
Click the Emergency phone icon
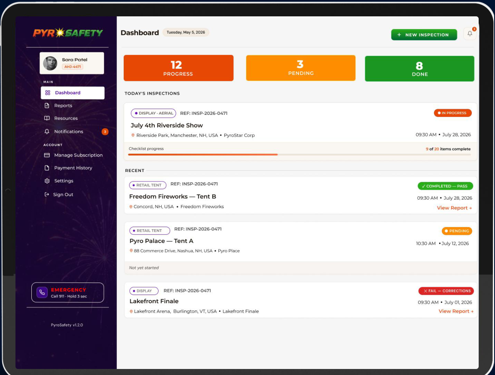tap(42, 292)
